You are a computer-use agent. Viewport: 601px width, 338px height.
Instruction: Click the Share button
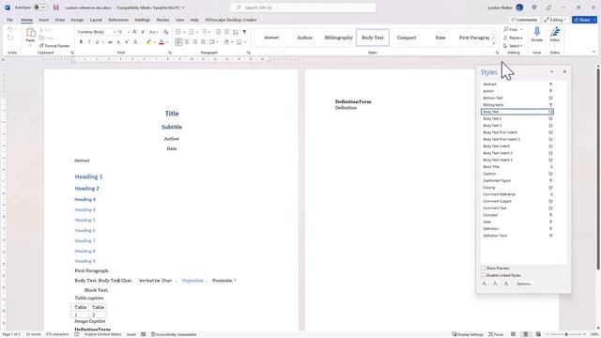pos(584,20)
